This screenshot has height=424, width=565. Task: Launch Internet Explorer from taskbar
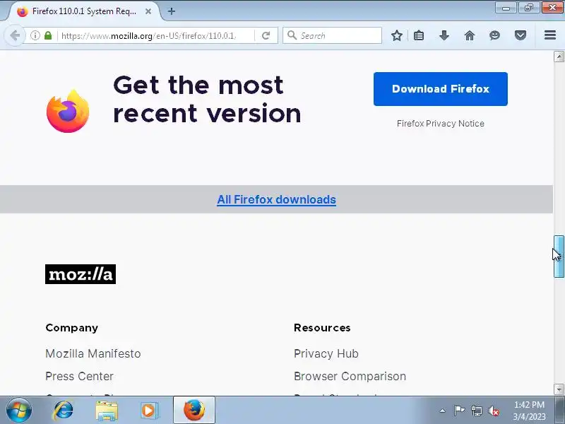[64, 411]
